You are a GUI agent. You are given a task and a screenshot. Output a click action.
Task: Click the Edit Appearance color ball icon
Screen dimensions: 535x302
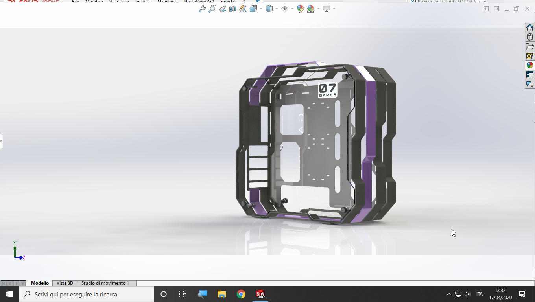[301, 9]
